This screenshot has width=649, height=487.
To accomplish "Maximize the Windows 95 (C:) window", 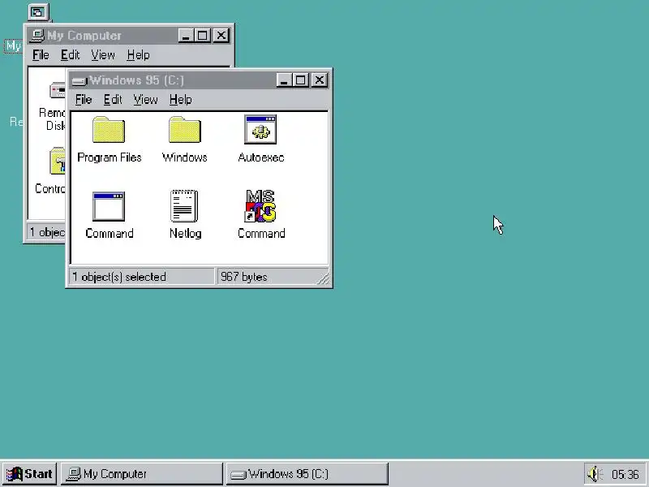I will click(300, 80).
